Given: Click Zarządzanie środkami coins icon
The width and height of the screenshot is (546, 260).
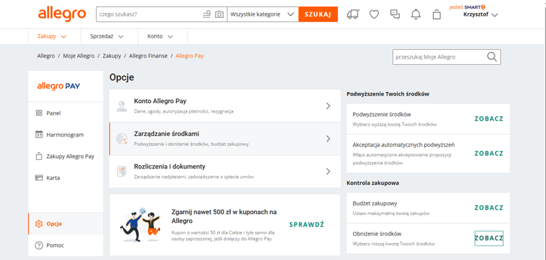Looking at the screenshot, I should [x=121, y=139].
